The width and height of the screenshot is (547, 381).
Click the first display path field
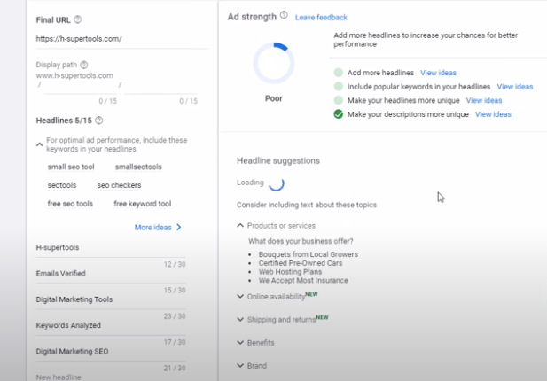point(81,87)
